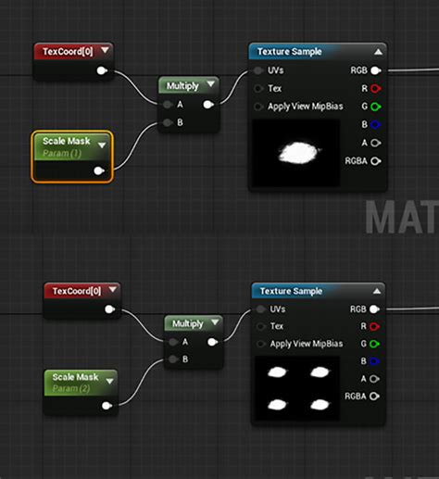Screen dimensions: 439x479
Task: Expand the top TexCoord[0] node arrow
Action: (105, 50)
